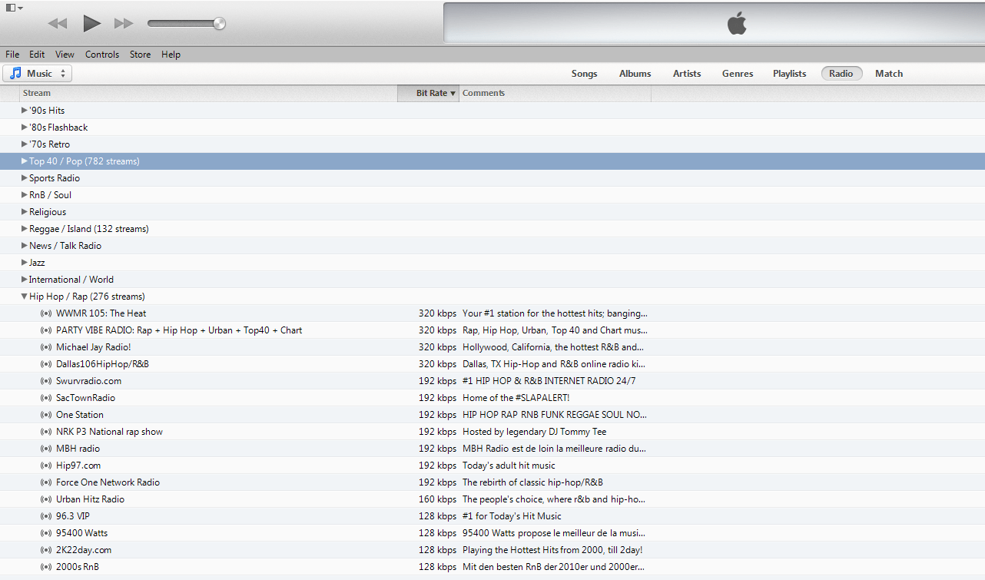This screenshot has width=985, height=580.
Task: Click the stream icon for SacTownRadio
Action: (x=46, y=398)
